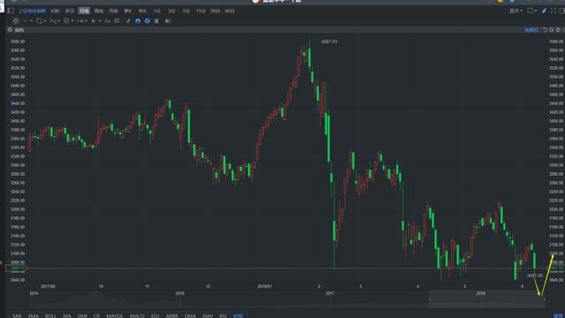Select the RSI indicator
565x318 pixels.
(222, 316)
